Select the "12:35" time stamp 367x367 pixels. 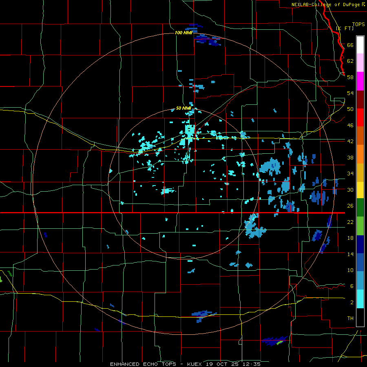(x=251, y=364)
